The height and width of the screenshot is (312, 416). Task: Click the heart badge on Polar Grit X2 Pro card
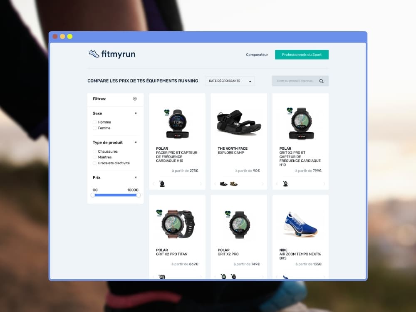coord(228,214)
